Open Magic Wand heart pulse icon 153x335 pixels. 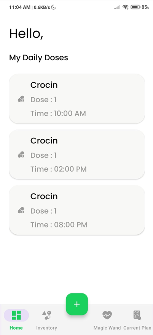(x=107, y=315)
